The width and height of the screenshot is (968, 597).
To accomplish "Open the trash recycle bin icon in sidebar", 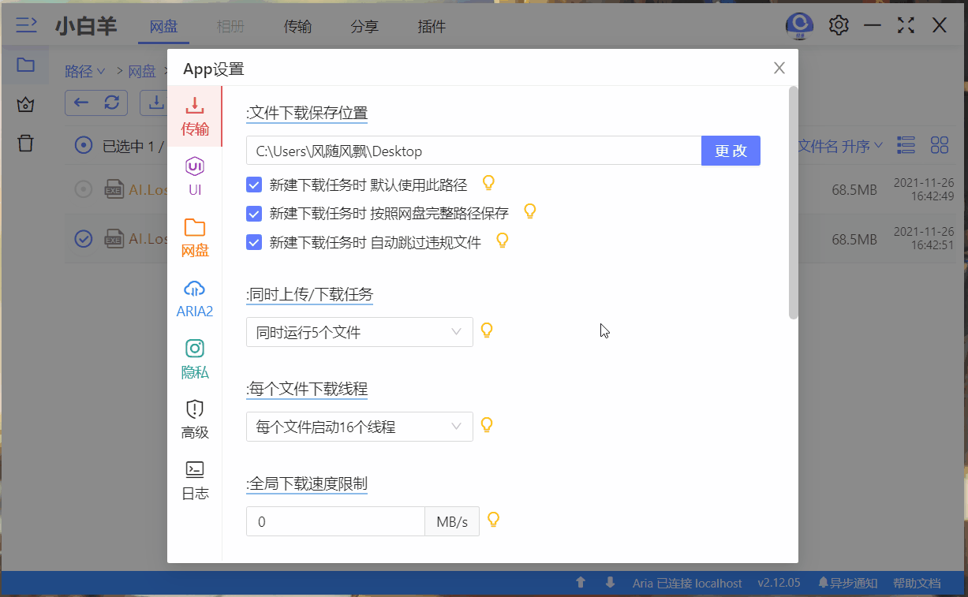I will pyautogui.click(x=25, y=144).
